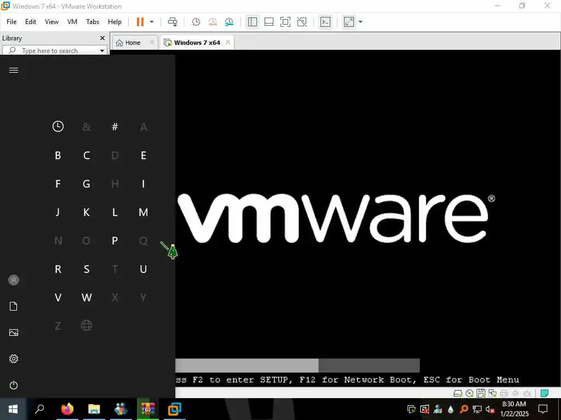Jump to apps starting with M
The height and width of the screenshot is (420, 561).
pos(144,212)
